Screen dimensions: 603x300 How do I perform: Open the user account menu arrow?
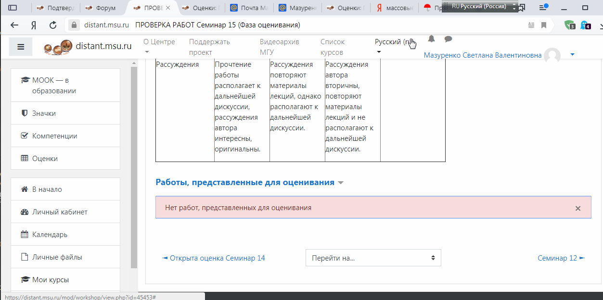point(572,55)
